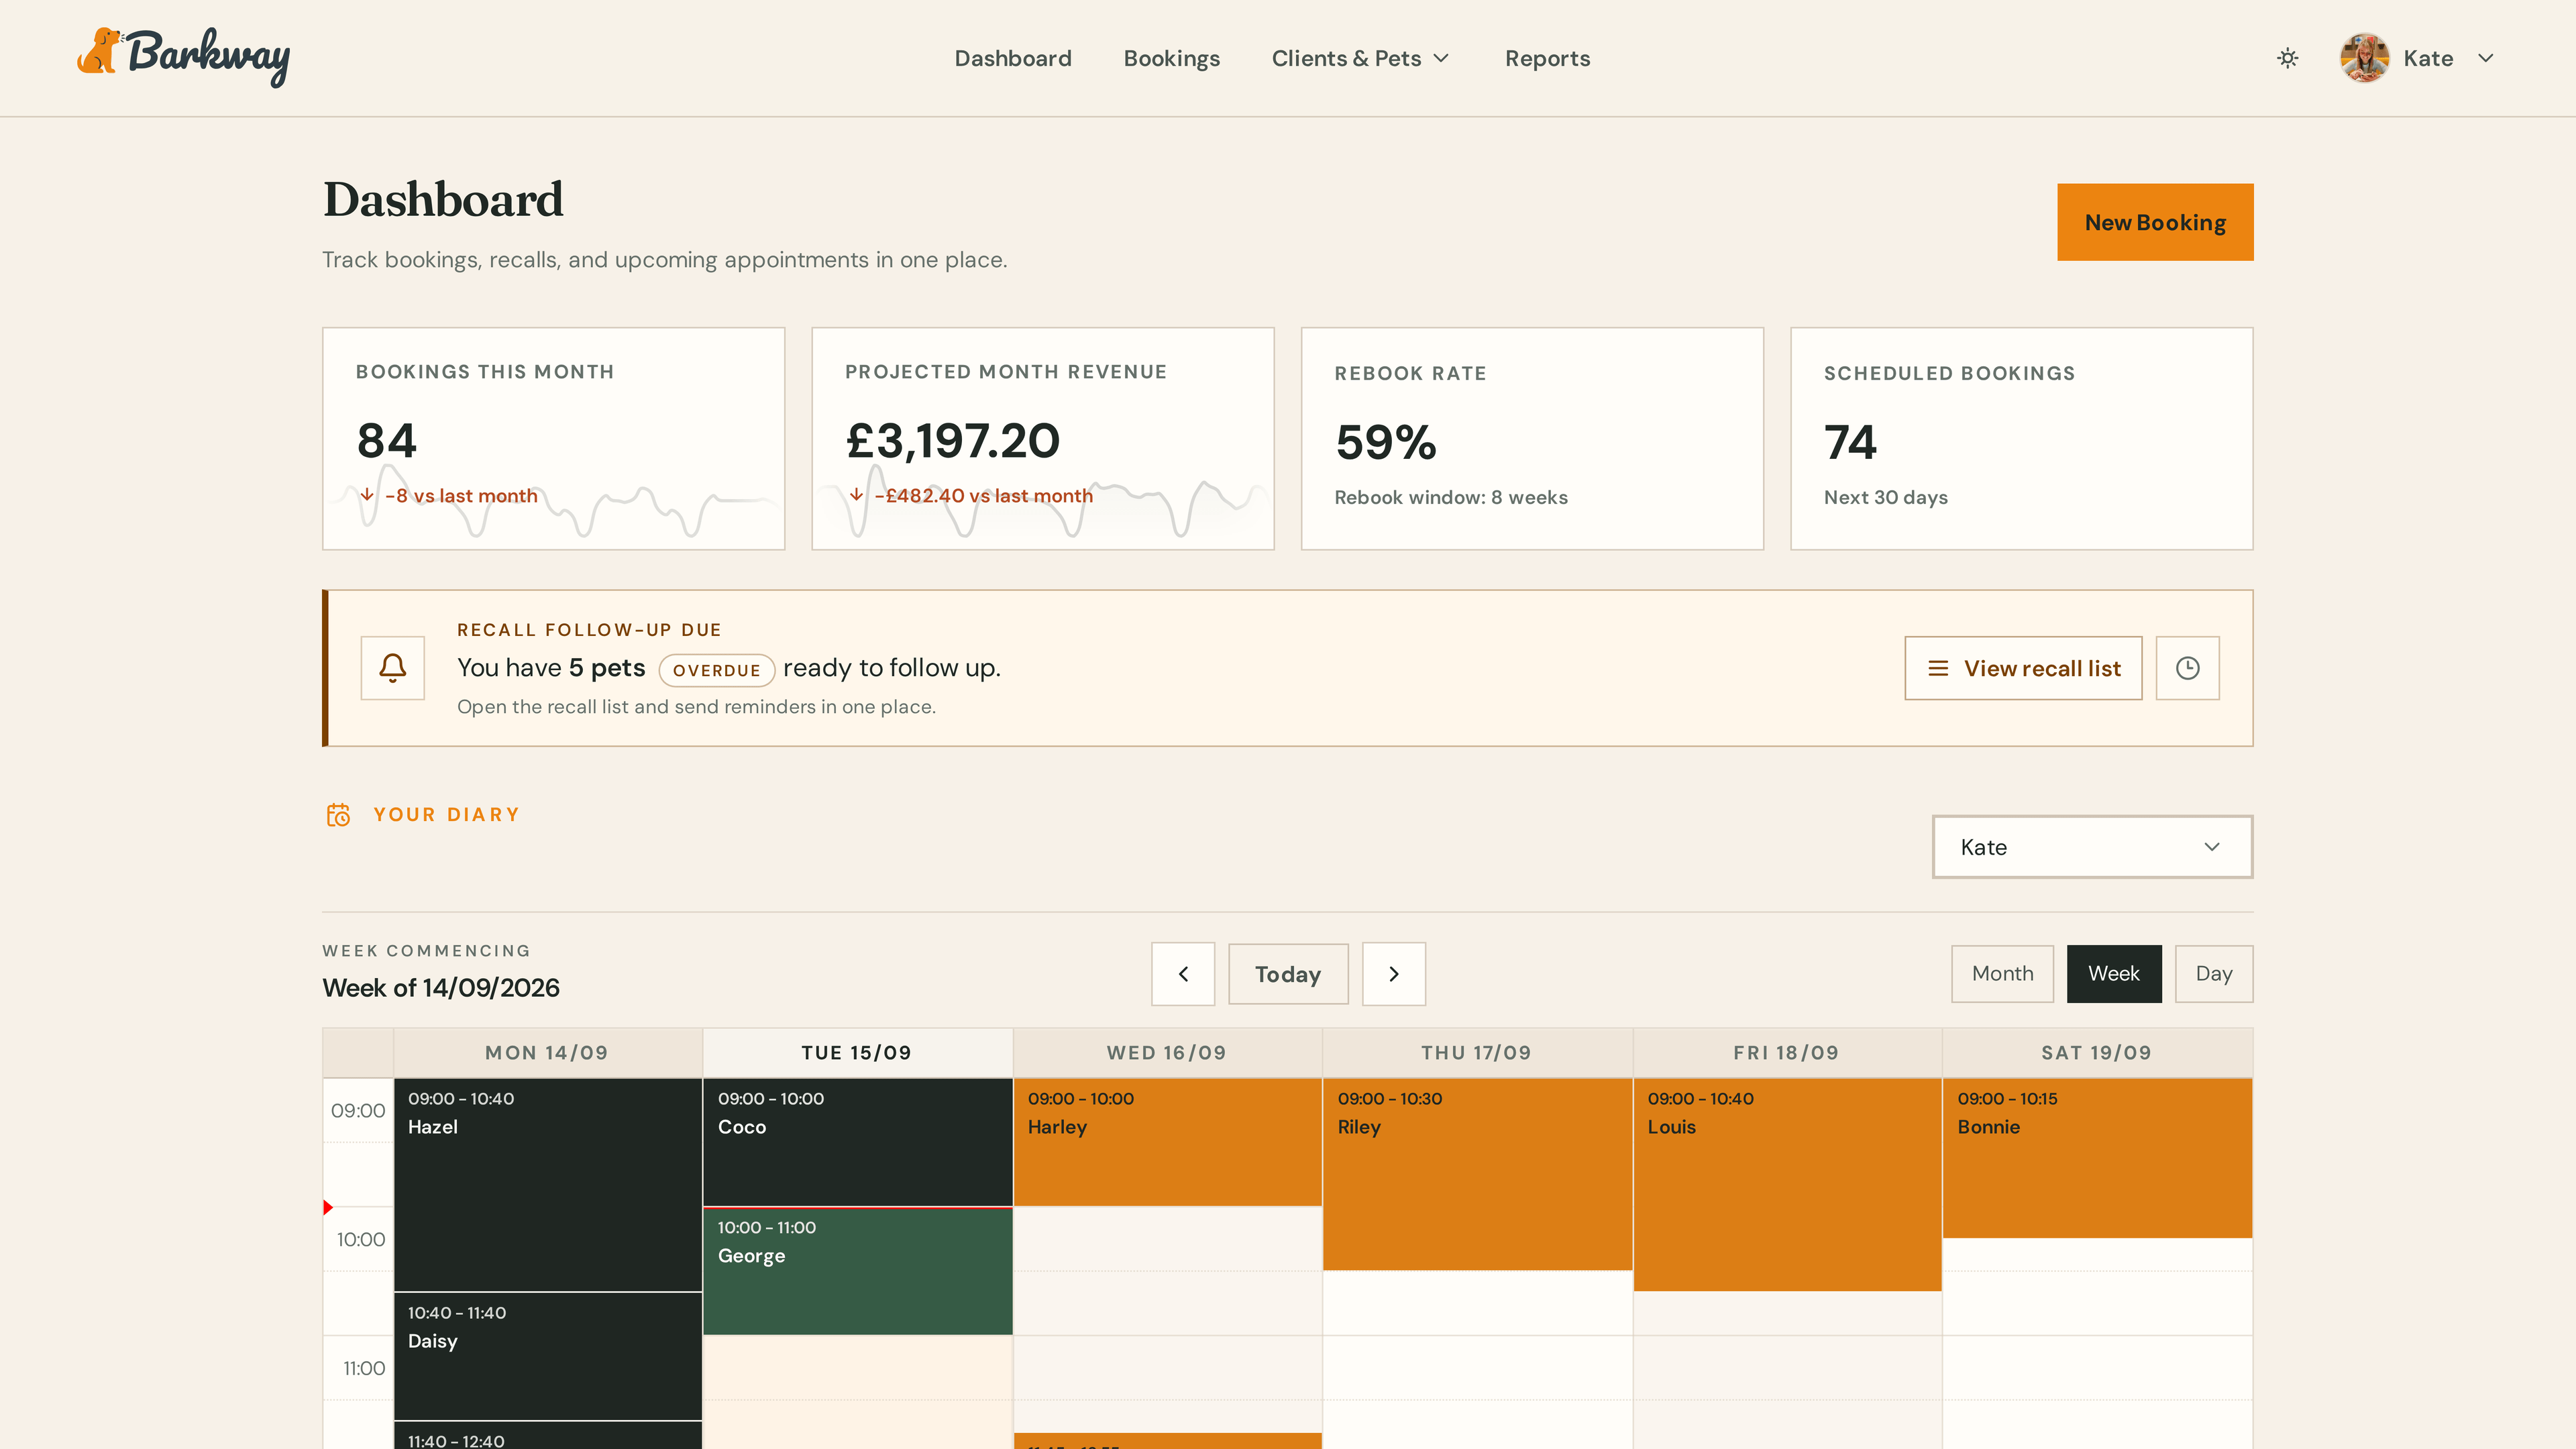Viewport: 2576px width, 1449px height.
Task: Go to the Dashboard nav item
Action: (x=1013, y=58)
